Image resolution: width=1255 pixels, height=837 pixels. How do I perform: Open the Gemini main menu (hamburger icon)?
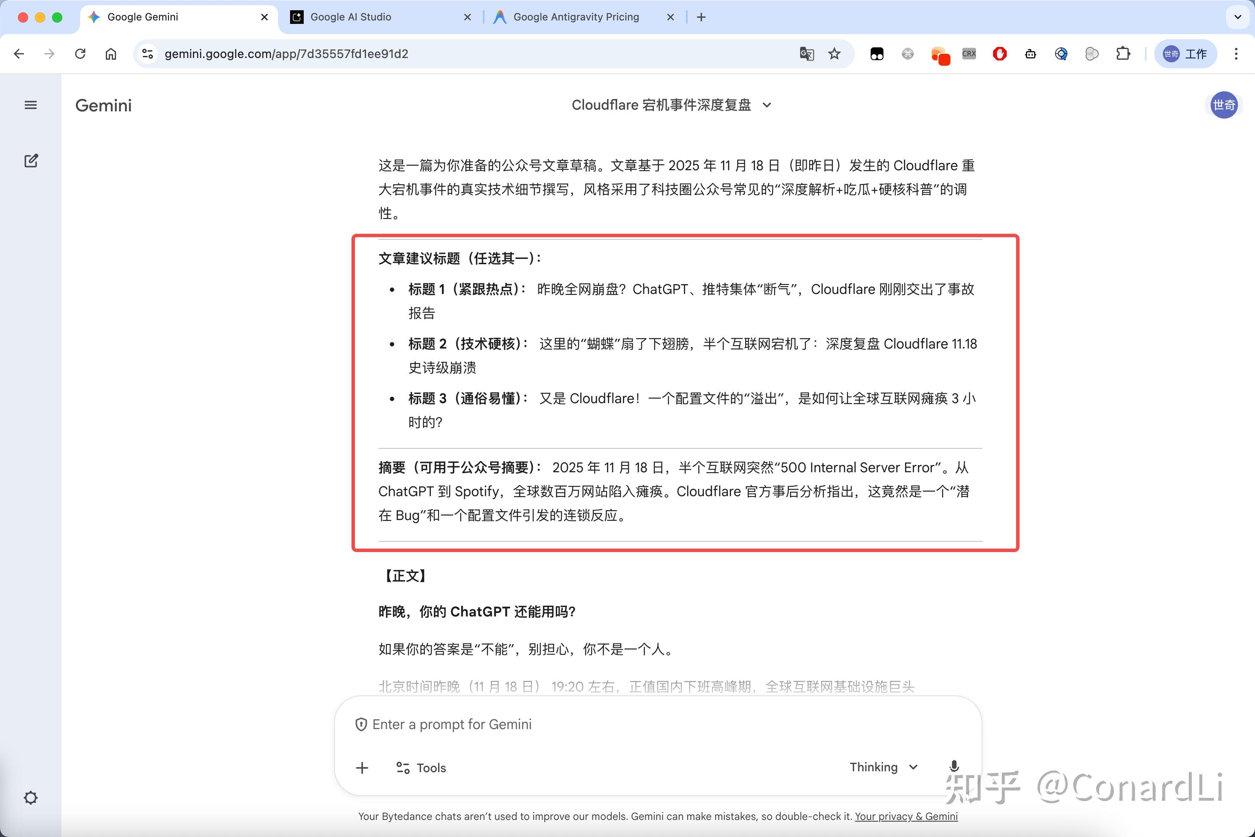[x=30, y=105]
